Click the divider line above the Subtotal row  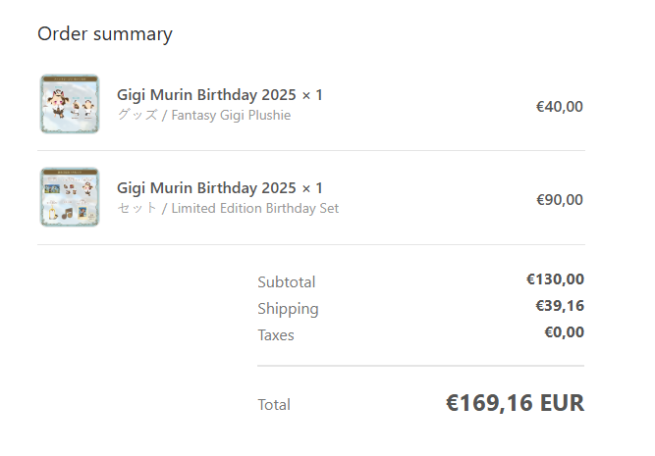click(310, 245)
